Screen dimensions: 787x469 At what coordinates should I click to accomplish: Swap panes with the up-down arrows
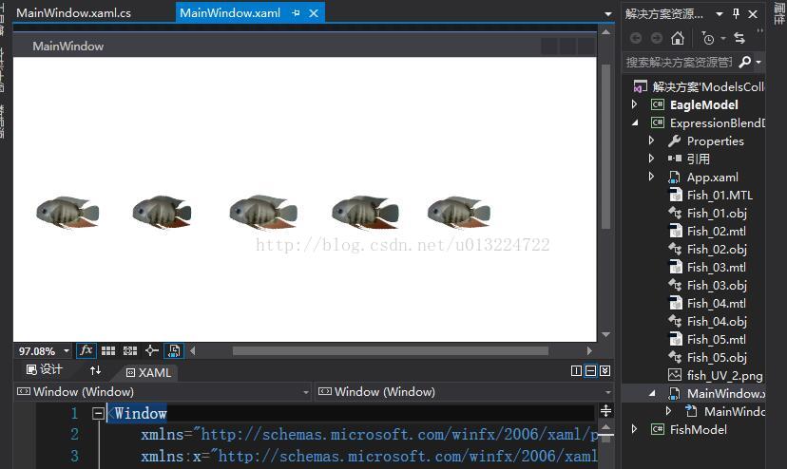coord(95,370)
